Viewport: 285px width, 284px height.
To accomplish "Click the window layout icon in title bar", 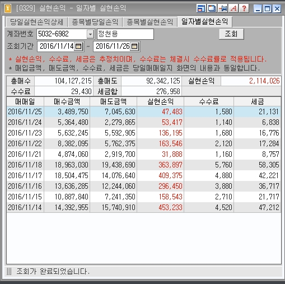I will 201,8.
